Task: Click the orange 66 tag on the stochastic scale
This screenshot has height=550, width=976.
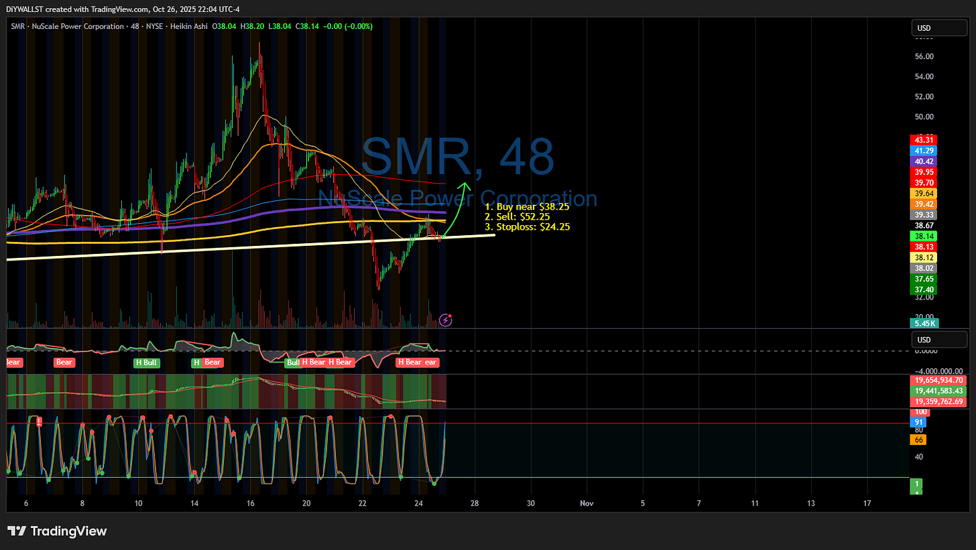Action: coord(917,439)
